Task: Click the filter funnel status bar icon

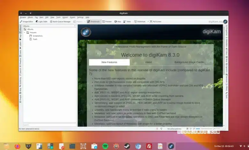Action: tap(161, 129)
